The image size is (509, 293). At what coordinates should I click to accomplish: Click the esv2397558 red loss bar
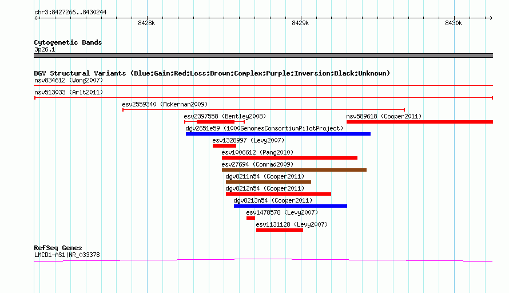click(x=215, y=122)
